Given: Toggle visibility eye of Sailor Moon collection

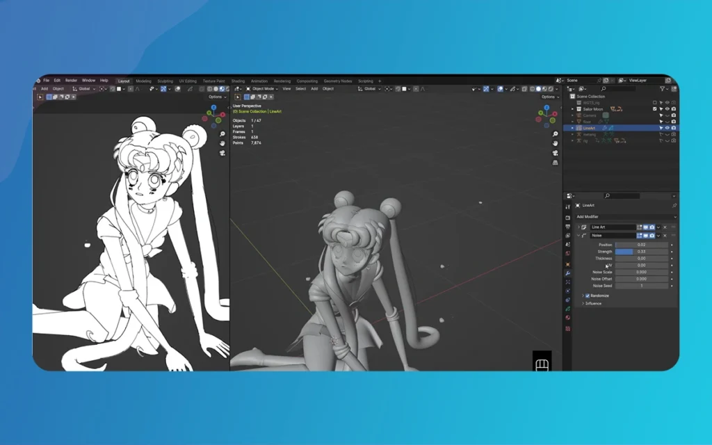Looking at the screenshot, I should click(667, 109).
